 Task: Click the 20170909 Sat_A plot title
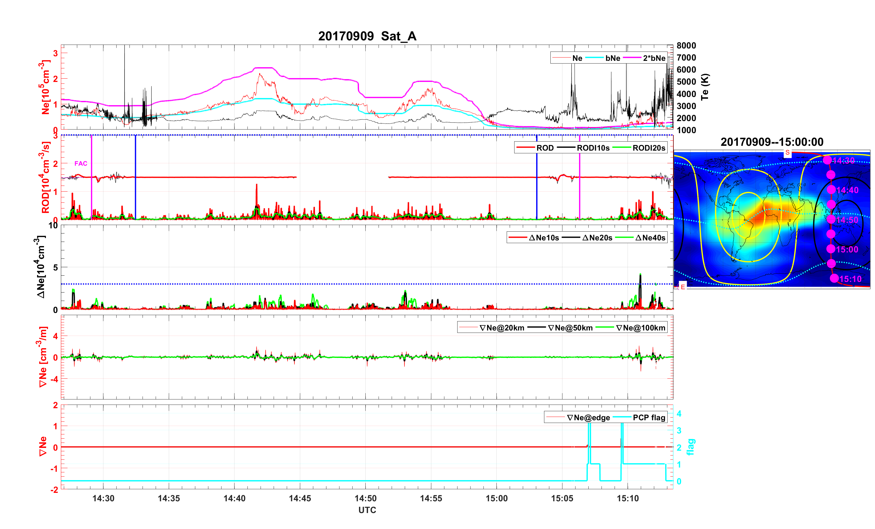pyautogui.click(x=367, y=36)
